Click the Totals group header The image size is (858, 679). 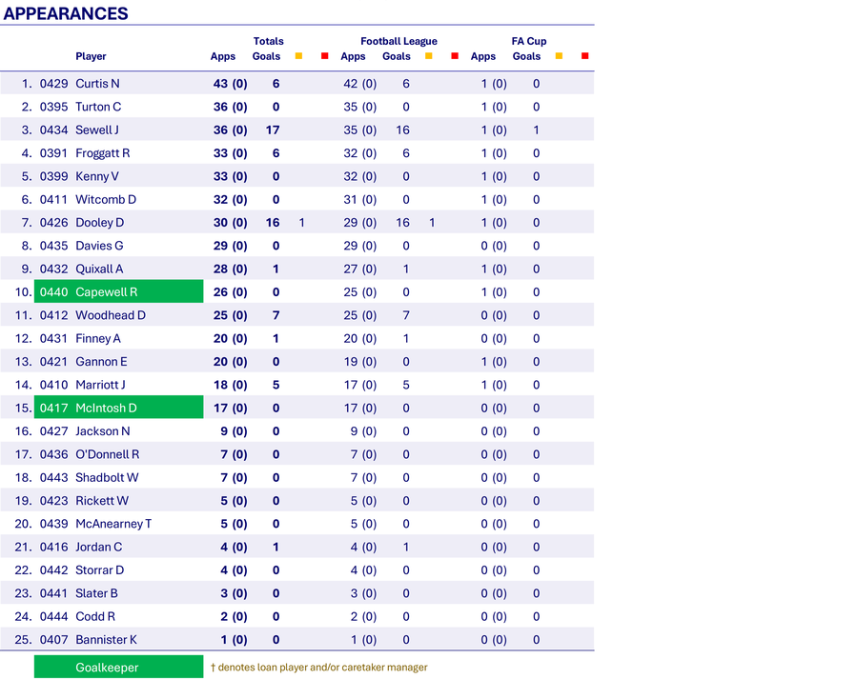[x=268, y=41]
